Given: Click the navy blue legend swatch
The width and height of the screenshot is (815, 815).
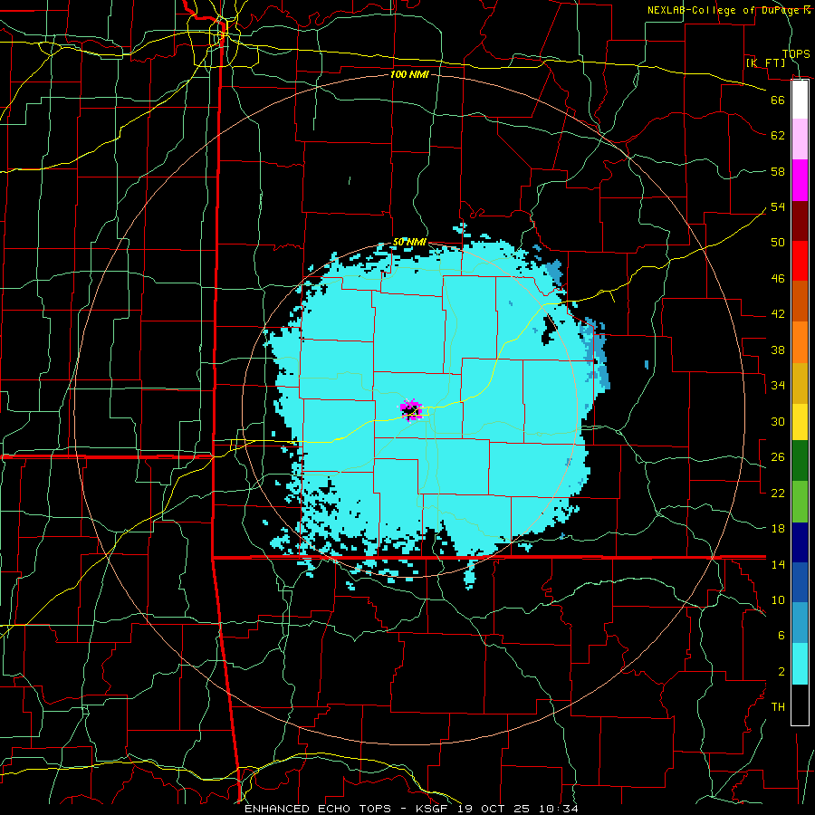Looking at the screenshot, I should (800, 542).
